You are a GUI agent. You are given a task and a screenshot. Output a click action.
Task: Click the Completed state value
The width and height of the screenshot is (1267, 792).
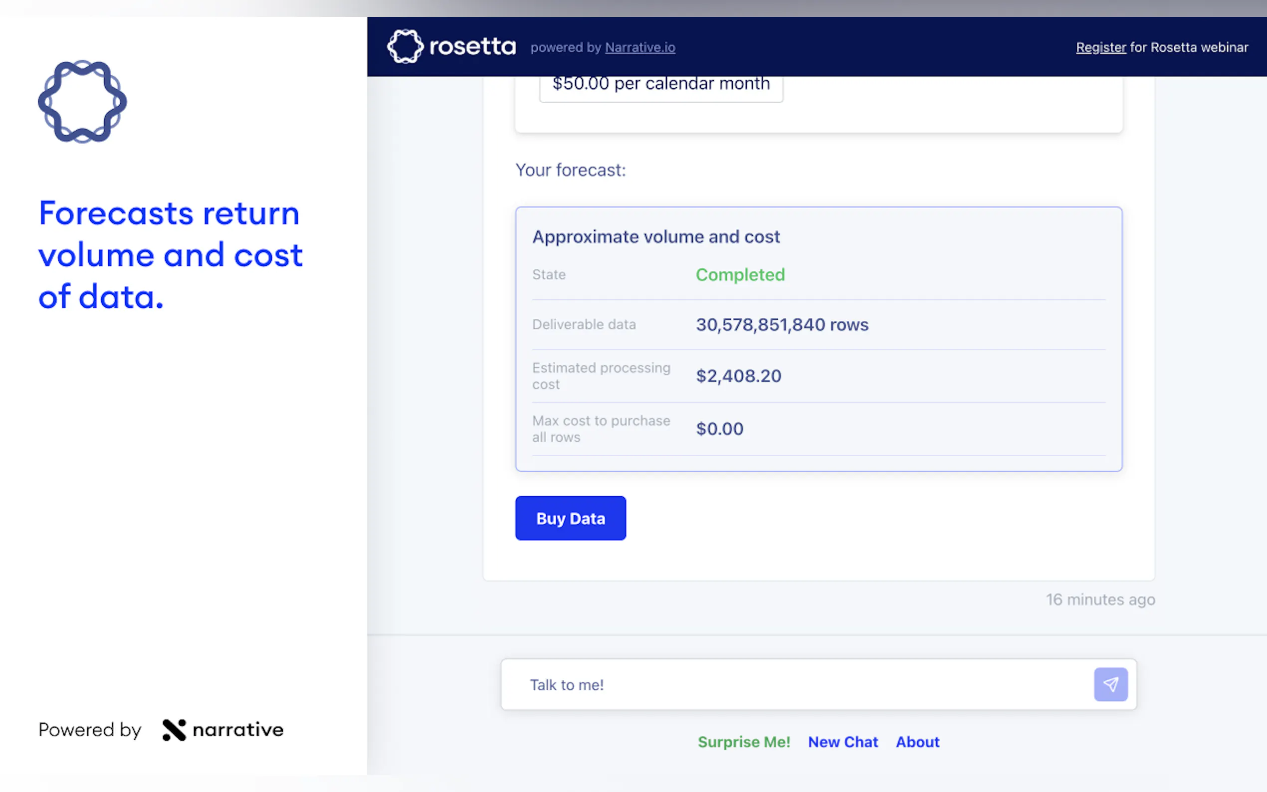(740, 274)
